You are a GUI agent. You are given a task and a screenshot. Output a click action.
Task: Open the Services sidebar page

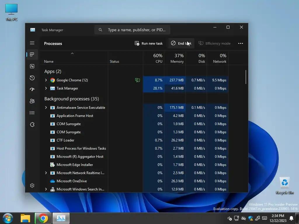tap(32, 124)
